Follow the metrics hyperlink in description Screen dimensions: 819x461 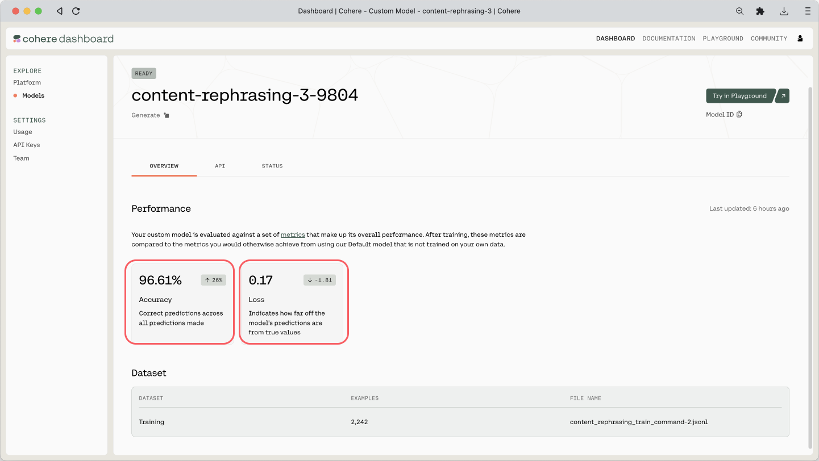(x=293, y=234)
